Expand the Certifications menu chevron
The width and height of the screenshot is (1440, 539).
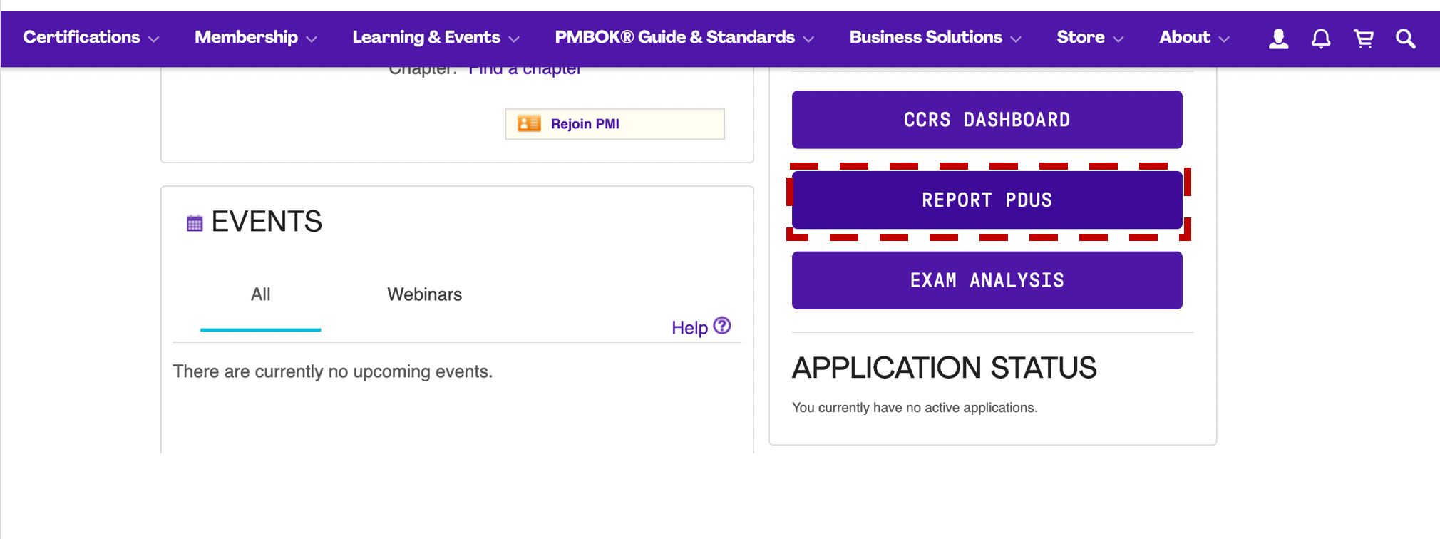(x=154, y=39)
